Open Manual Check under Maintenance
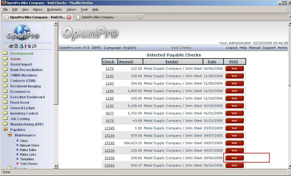 coord(30,145)
